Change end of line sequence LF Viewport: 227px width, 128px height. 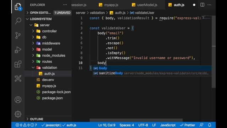point(154,125)
